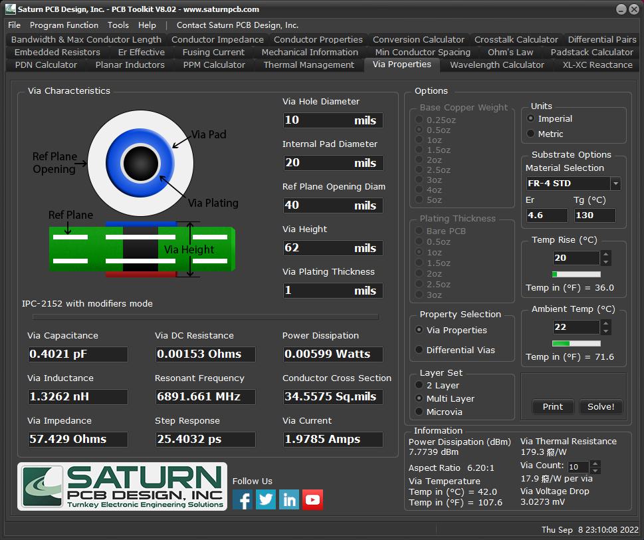Click the Via Current result 1.9785 Amps
644x540 pixels.
pyautogui.click(x=333, y=440)
